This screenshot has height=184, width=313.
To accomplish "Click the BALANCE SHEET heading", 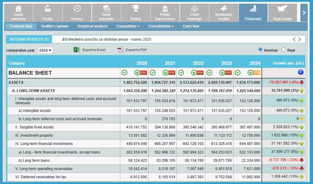I will pos(30,73).
